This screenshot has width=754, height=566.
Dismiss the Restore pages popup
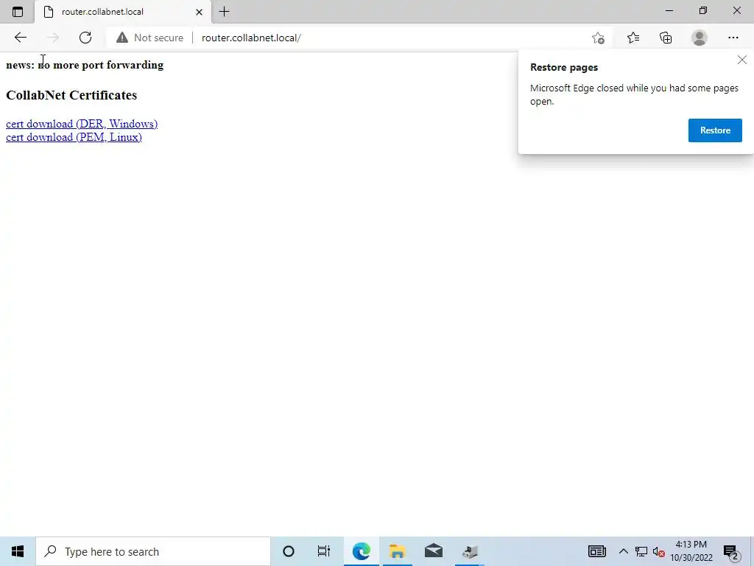tap(742, 60)
